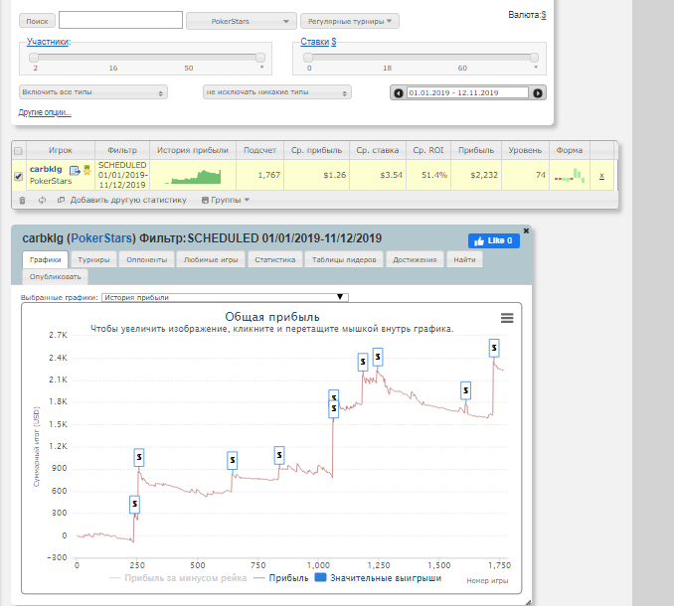Click the Форма mini bar chart for carbklg
The height and width of the screenshot is (606, 674).
tap(570, 175)
